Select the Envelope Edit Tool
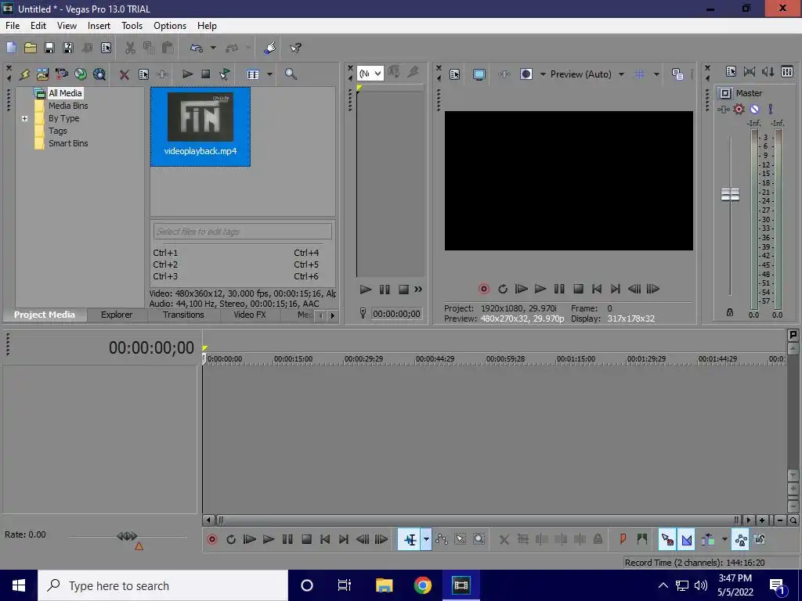 [441, 540]
